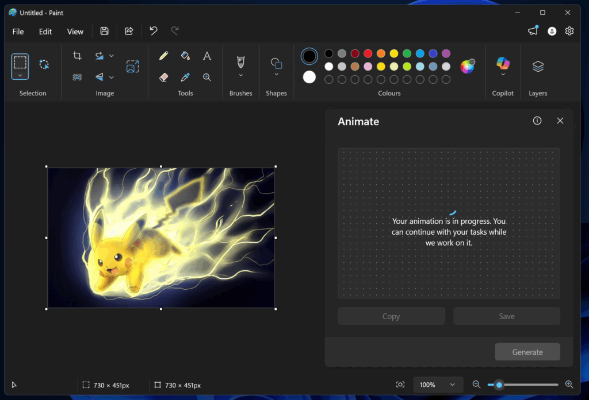Click the Shapes icon

[277, 63]
